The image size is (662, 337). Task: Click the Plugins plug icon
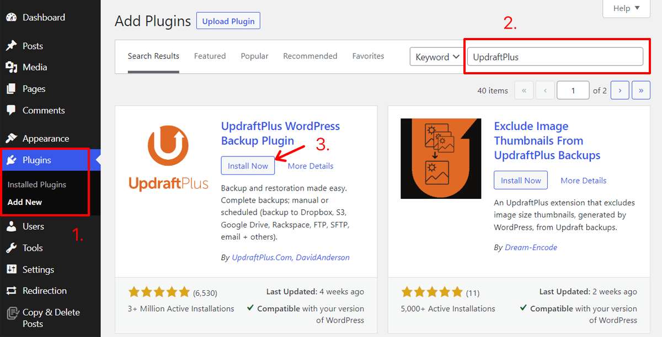pyautogui.click(x=12, y=160)
